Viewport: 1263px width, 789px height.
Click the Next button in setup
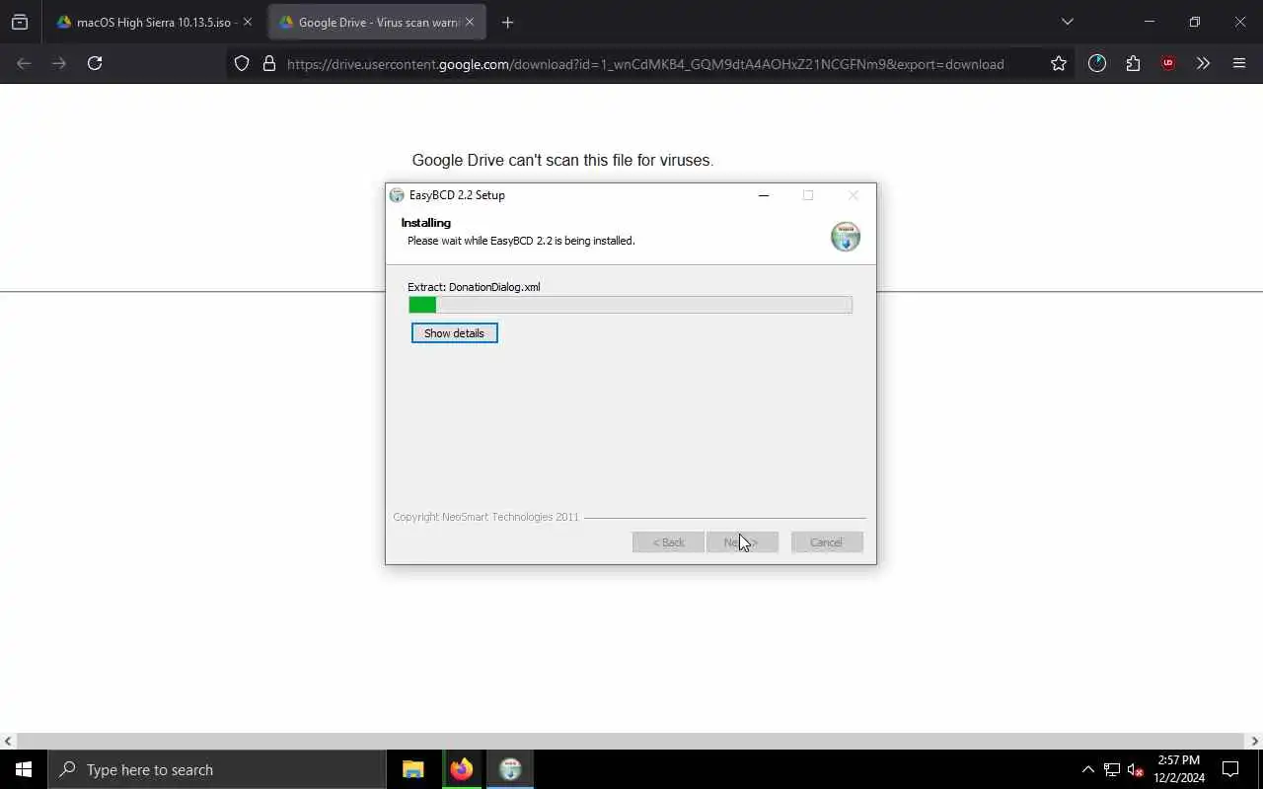coord(742,542)
